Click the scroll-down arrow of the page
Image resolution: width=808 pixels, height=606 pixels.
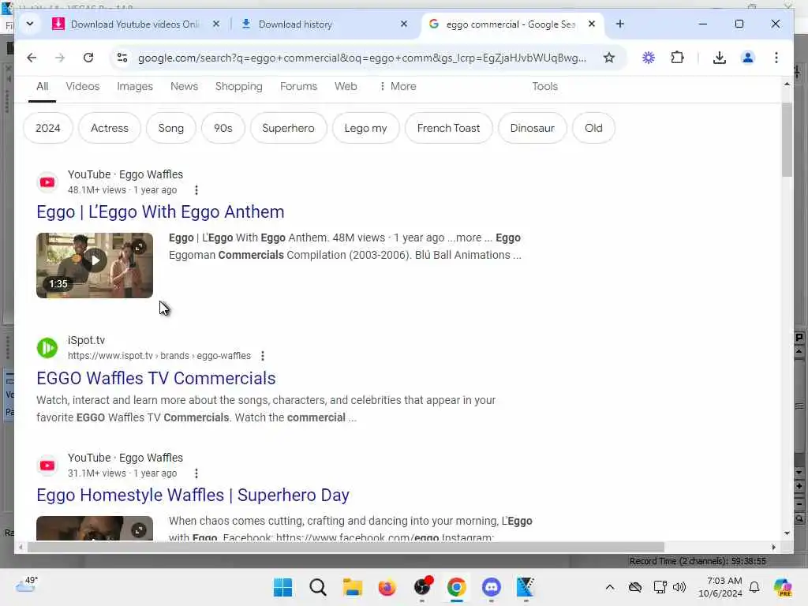787,533
